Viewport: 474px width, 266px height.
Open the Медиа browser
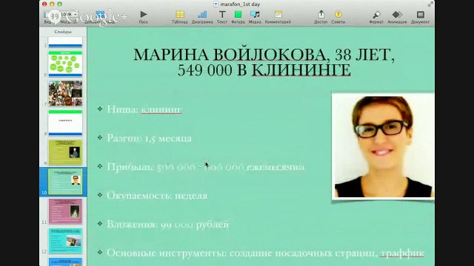(255, 17)
